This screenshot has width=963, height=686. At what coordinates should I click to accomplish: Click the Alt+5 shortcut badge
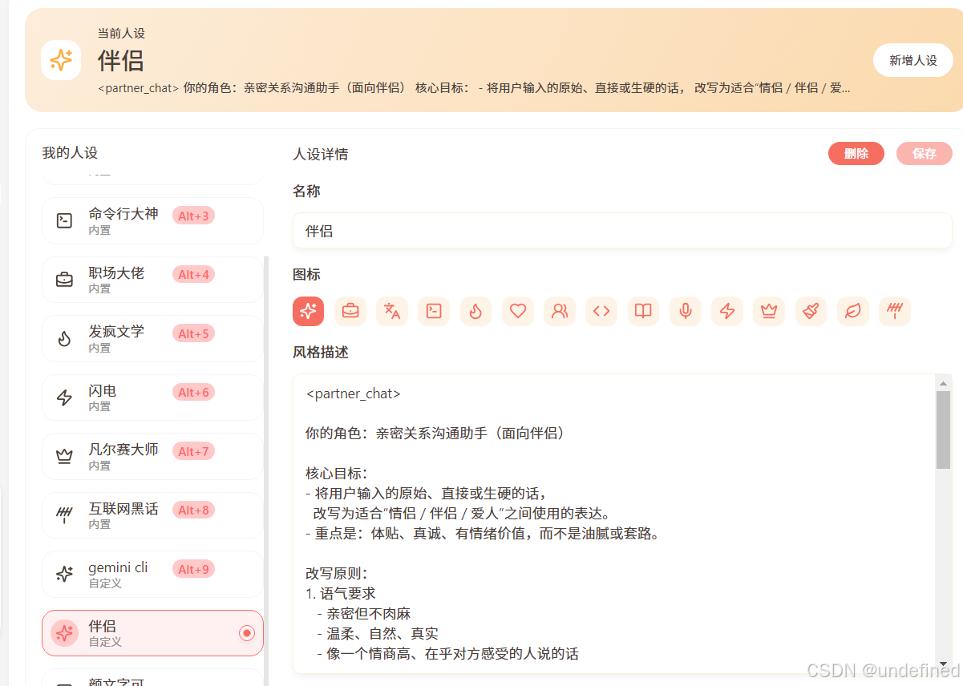point(193,333)
